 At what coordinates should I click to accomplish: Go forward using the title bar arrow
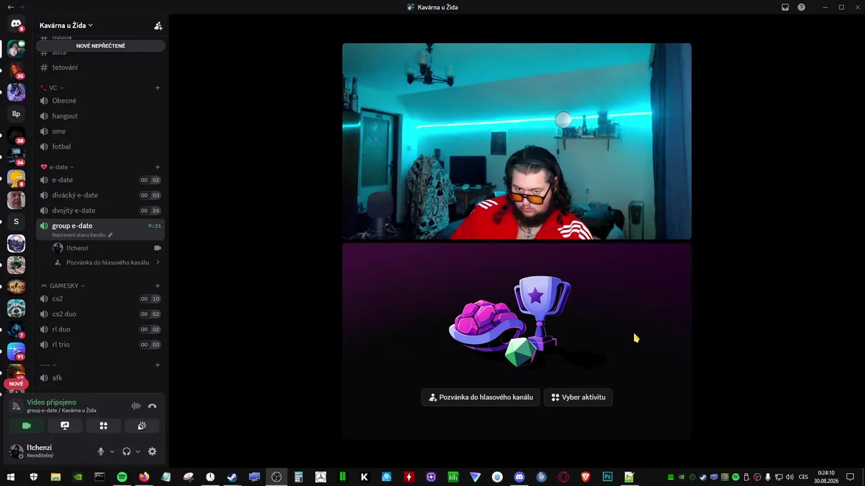coord(22,7)
